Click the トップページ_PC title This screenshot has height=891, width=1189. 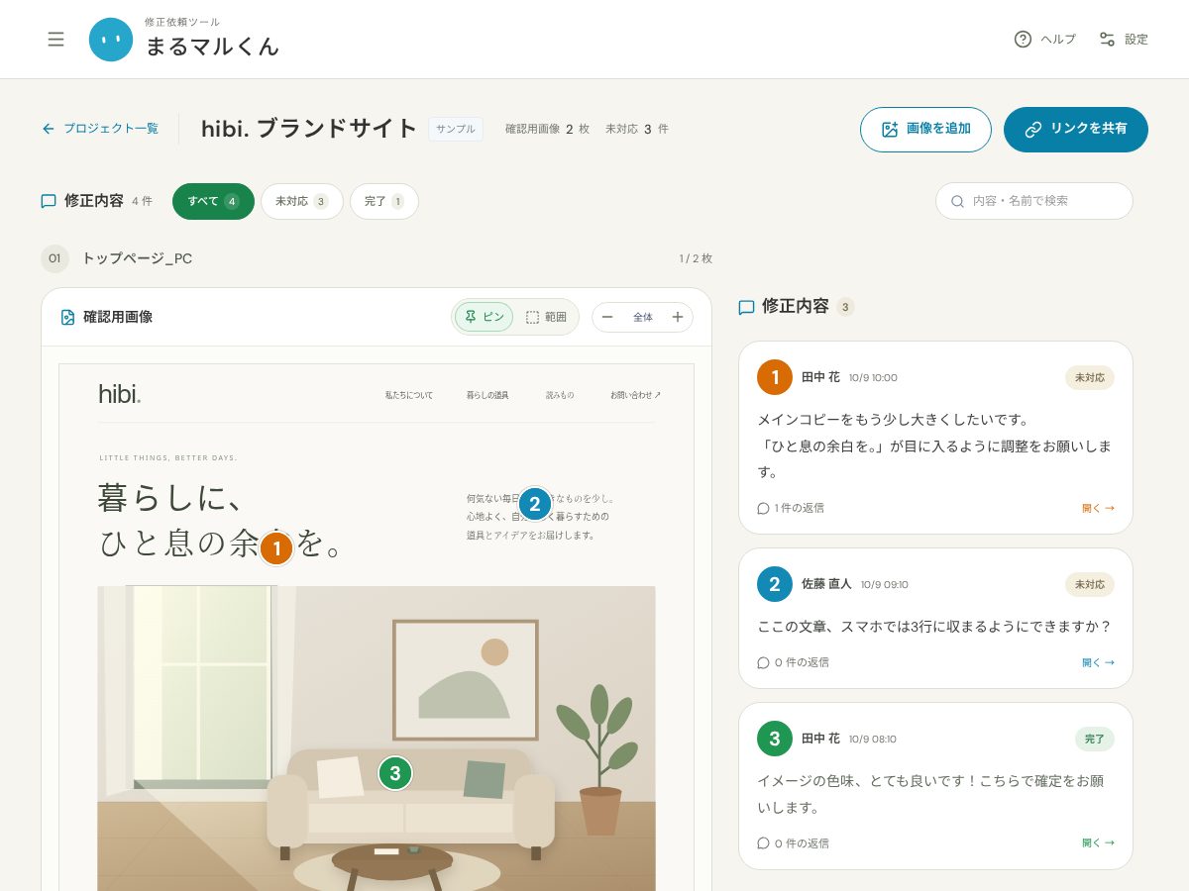tap(137, 258)
